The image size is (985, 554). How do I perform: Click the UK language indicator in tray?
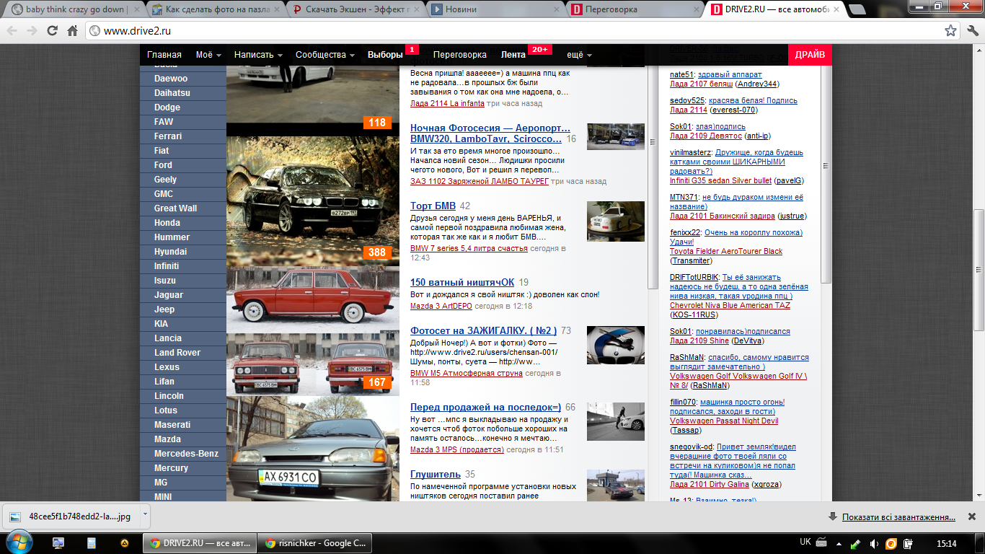(805, 542)
